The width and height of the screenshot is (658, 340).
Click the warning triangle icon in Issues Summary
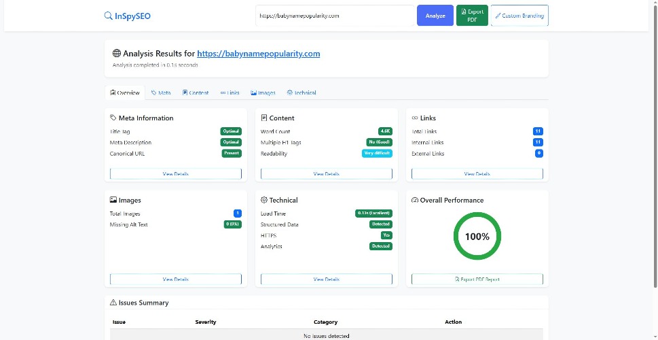pos(113,303)
